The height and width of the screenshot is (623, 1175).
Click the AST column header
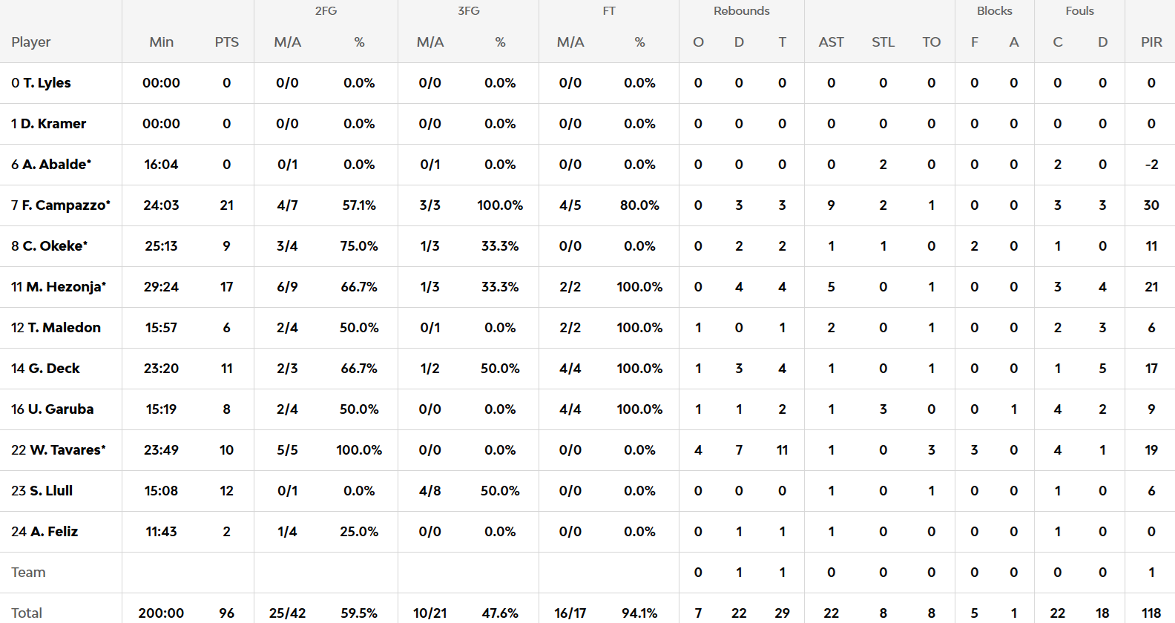pos(831,42)
